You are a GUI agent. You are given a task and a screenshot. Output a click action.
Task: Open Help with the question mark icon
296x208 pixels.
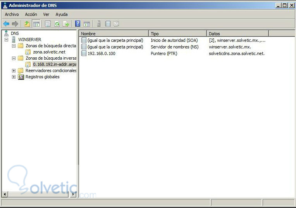78,24
